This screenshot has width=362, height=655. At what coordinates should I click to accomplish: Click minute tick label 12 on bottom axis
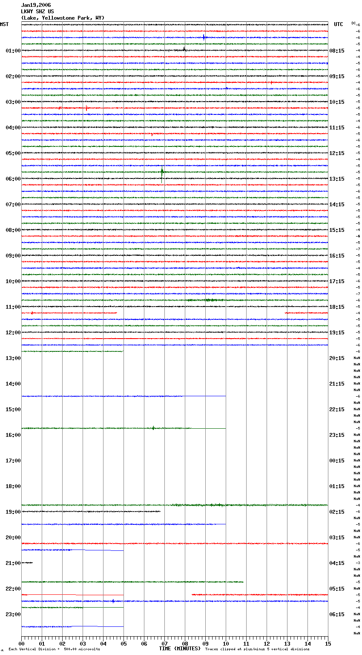267,643
